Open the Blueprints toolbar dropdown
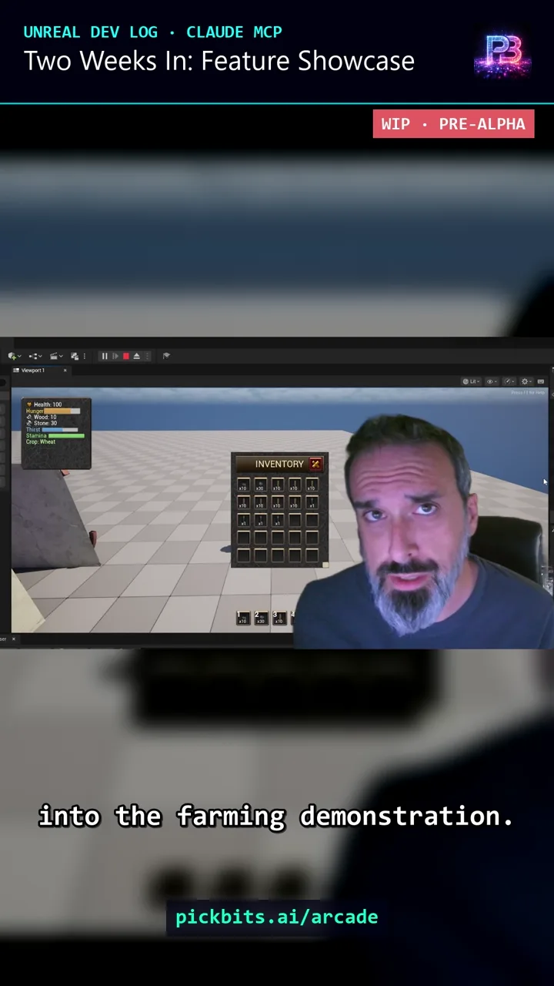 (35, 356)
